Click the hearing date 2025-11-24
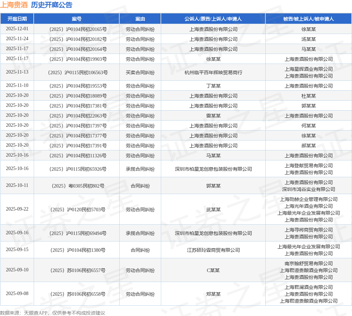Screen dimensions: 352x316 coord(17,38)
